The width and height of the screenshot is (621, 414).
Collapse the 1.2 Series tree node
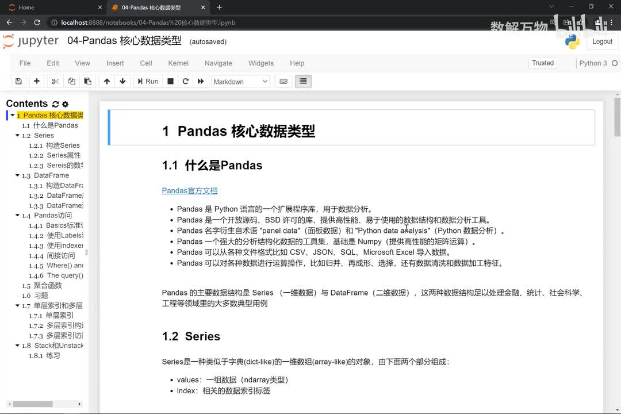point(17,136)
